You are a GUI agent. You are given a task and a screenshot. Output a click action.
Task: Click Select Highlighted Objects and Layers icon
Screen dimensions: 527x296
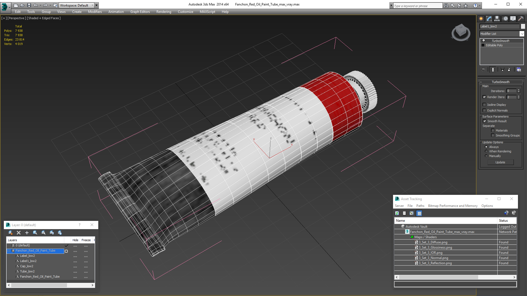coord(35,233)
